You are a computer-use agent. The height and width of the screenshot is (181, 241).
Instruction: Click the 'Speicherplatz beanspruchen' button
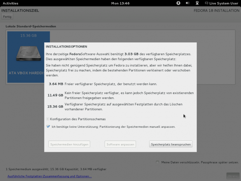click(x=171, y=144)
